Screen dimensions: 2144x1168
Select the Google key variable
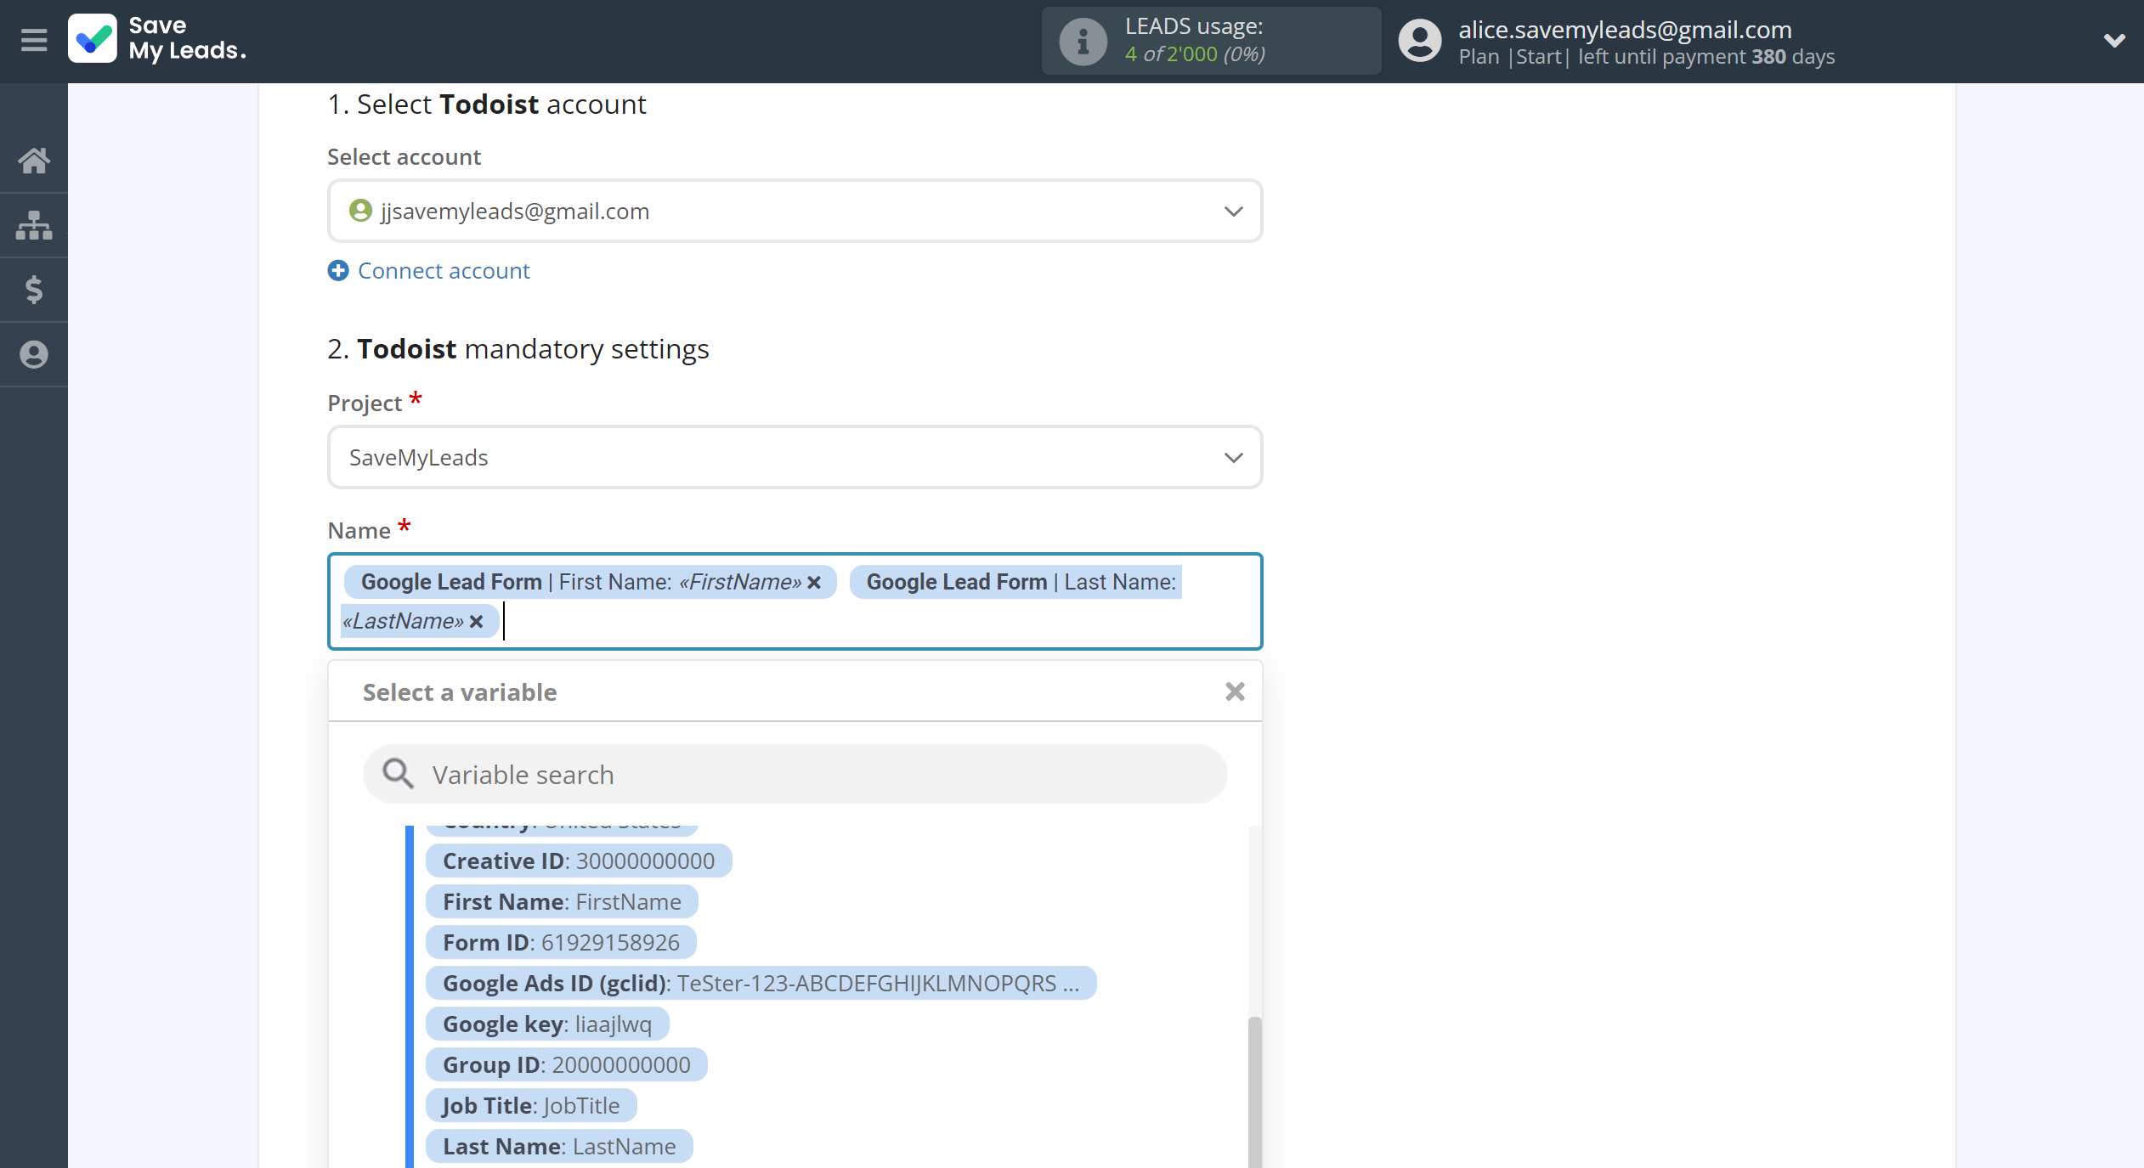point(547,1024)
